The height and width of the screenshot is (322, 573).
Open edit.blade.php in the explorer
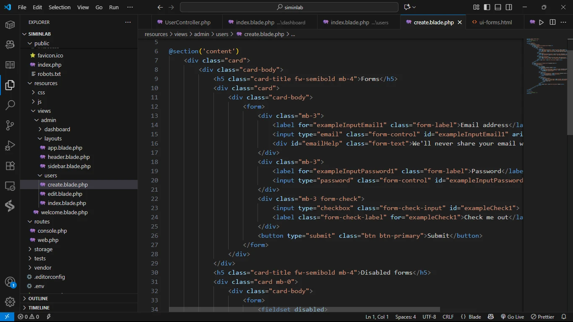(65, 194)
